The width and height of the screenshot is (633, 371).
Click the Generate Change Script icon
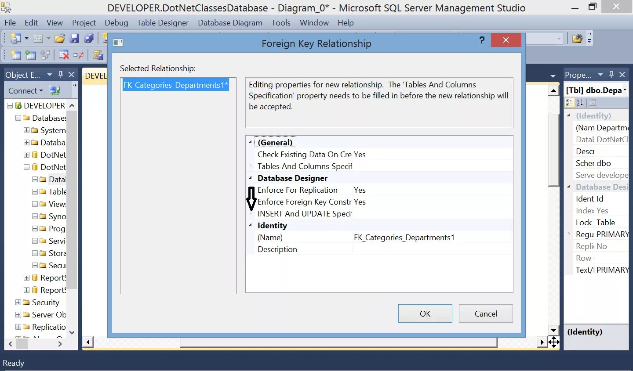(98, 55)
